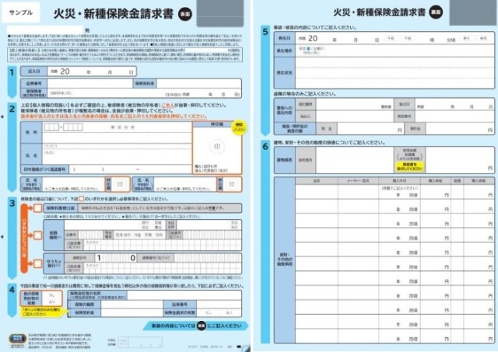Click the left-margin triangle marker beside section 2

point(2,117)
